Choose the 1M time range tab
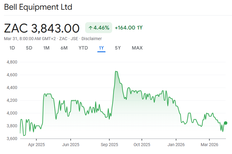The height and width of the screenshot is (154, 232). (46, 48)
